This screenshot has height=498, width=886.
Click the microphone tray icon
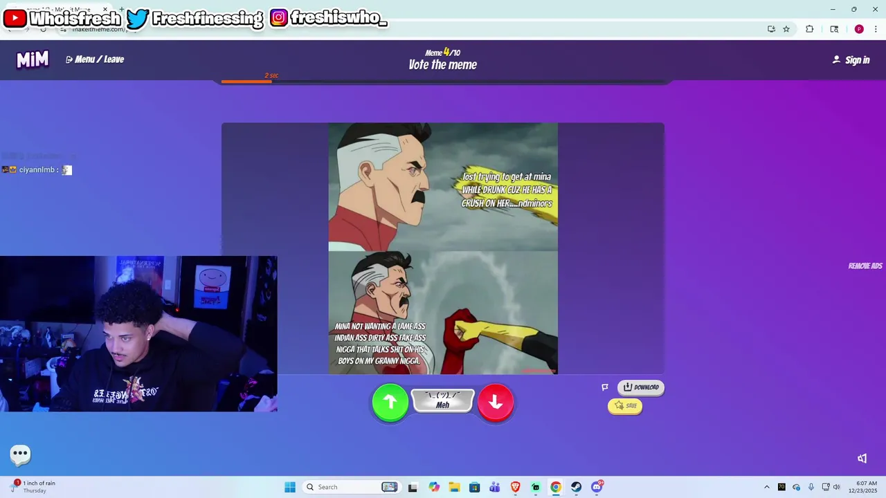811,487
